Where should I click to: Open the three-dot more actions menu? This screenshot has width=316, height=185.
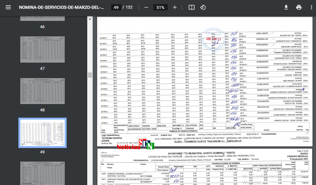(311, 7)
